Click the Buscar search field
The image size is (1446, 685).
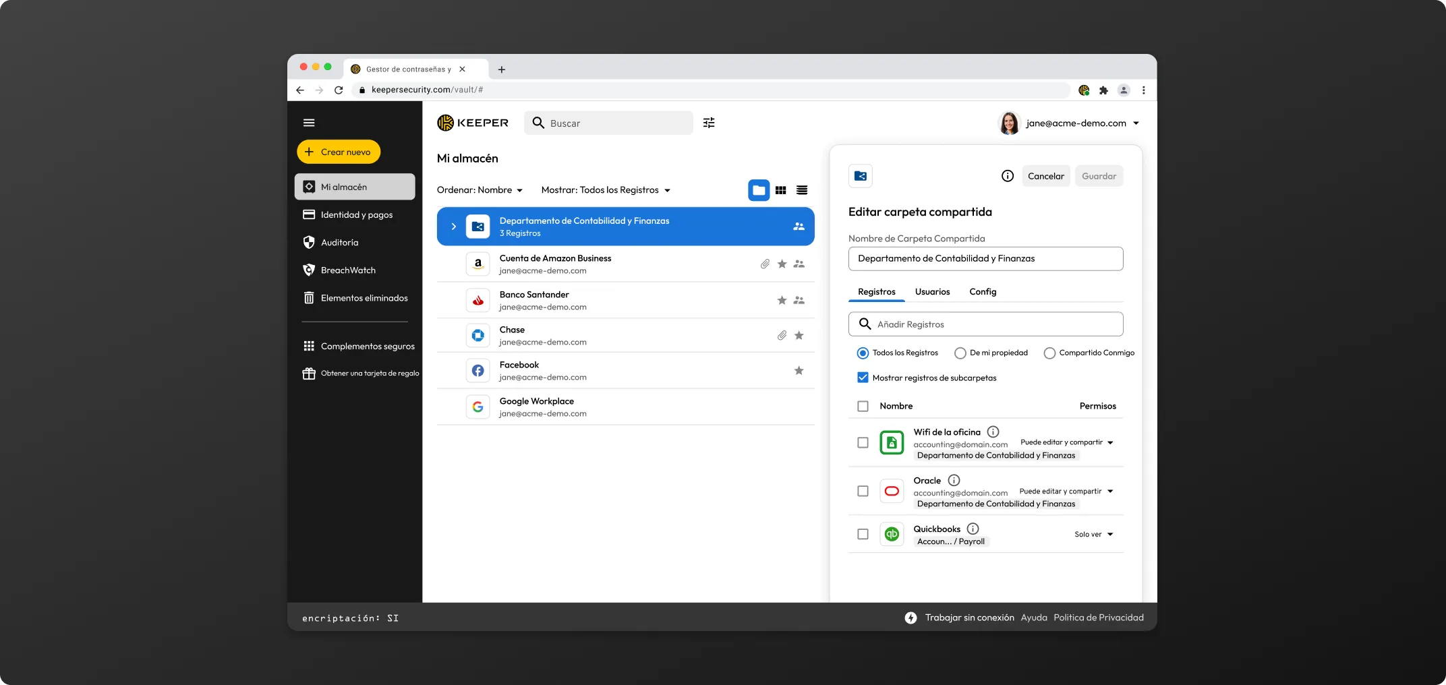tap(608, 123)
